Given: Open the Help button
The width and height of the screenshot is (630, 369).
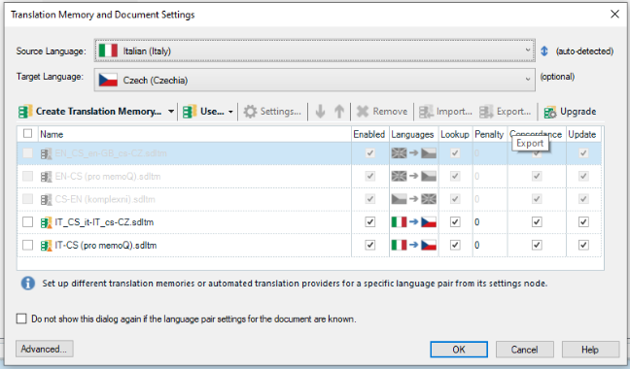Looking at the screenshot, I should [x=590, y=350].
